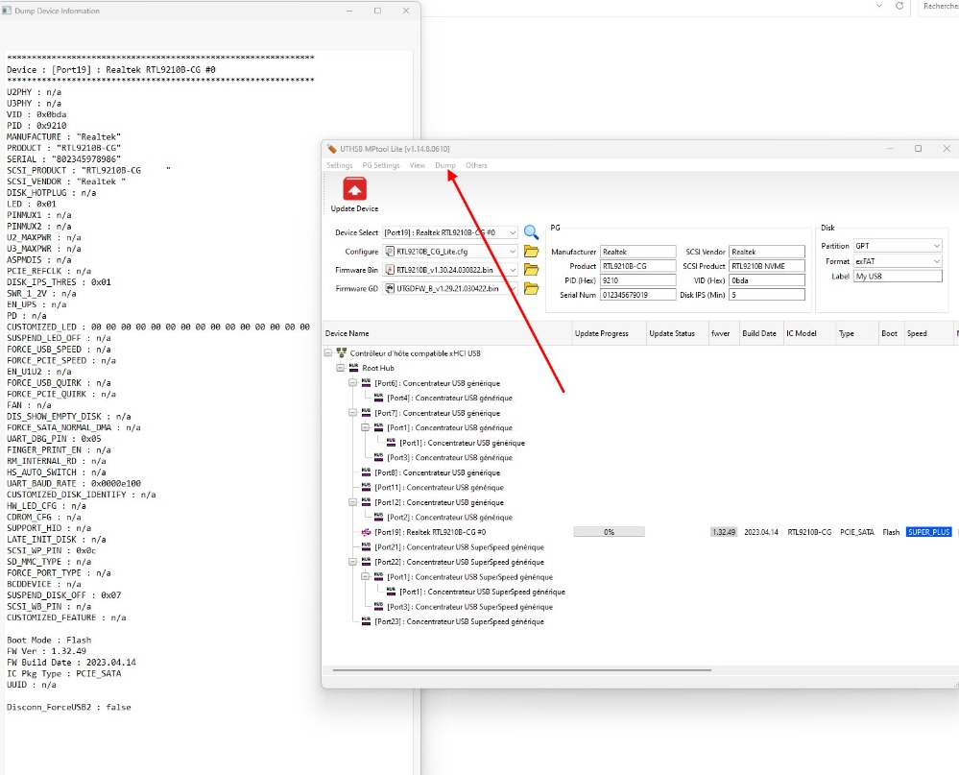Click the 0% update progress bar
The height and width of the screenshot is (775, 959).
(x=609, y=532)
